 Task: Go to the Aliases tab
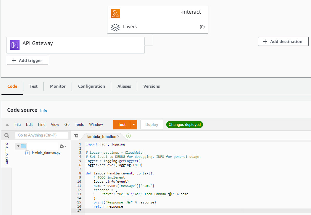click(124, 86)
